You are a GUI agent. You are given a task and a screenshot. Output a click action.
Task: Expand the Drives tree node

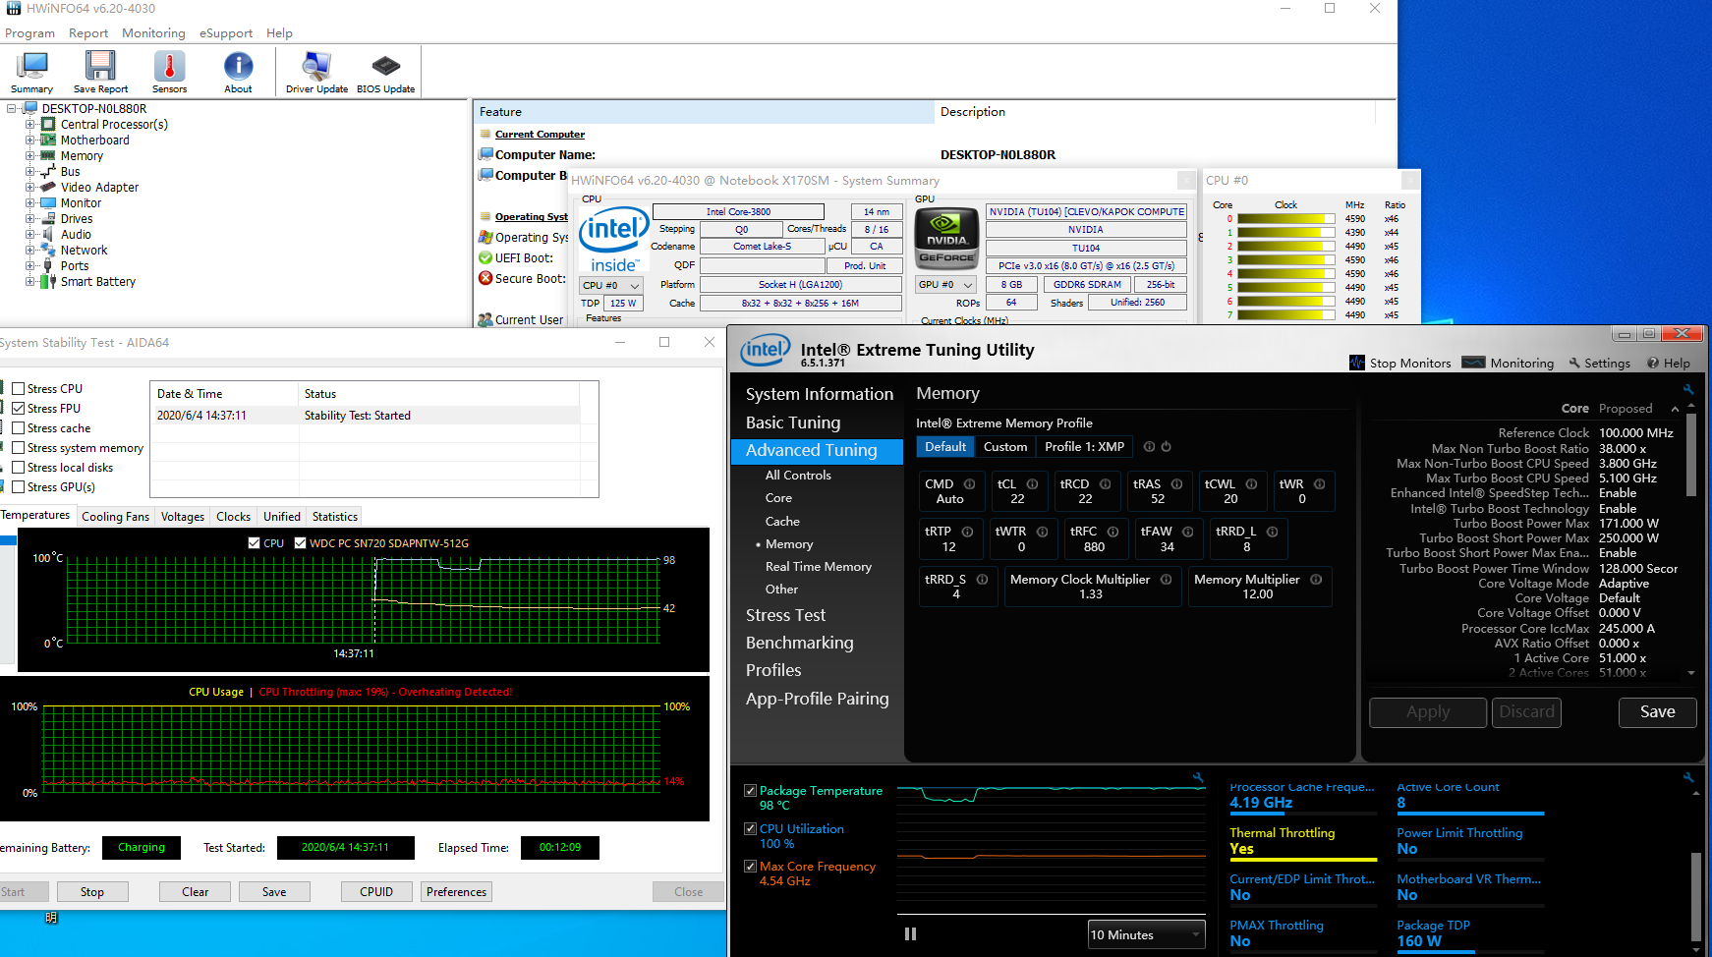[29, 219]
